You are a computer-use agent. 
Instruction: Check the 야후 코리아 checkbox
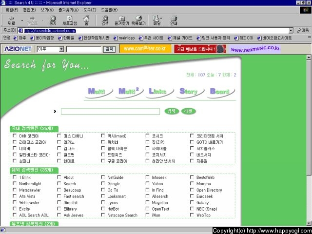15,136
